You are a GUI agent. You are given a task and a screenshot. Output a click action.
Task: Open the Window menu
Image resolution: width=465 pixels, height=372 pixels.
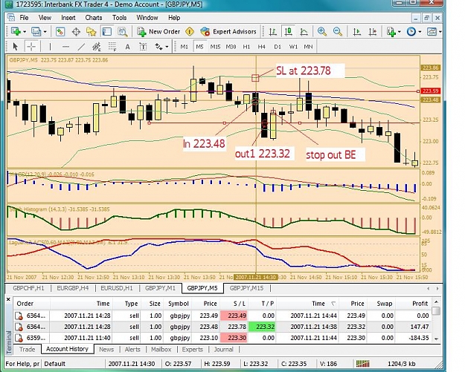tap(147, 18)
